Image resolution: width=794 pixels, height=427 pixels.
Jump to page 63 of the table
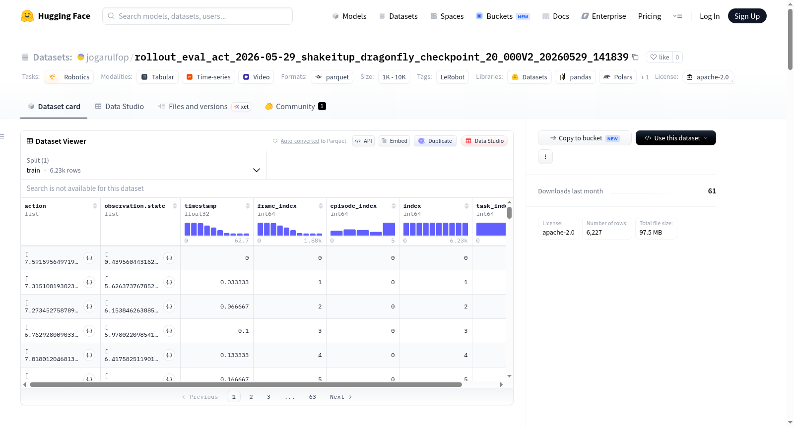coord(313,397)
